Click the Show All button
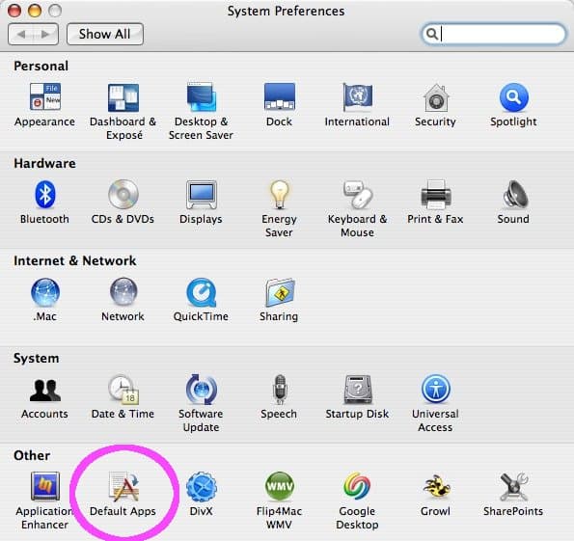574x541 pixels. click(105, 34)
